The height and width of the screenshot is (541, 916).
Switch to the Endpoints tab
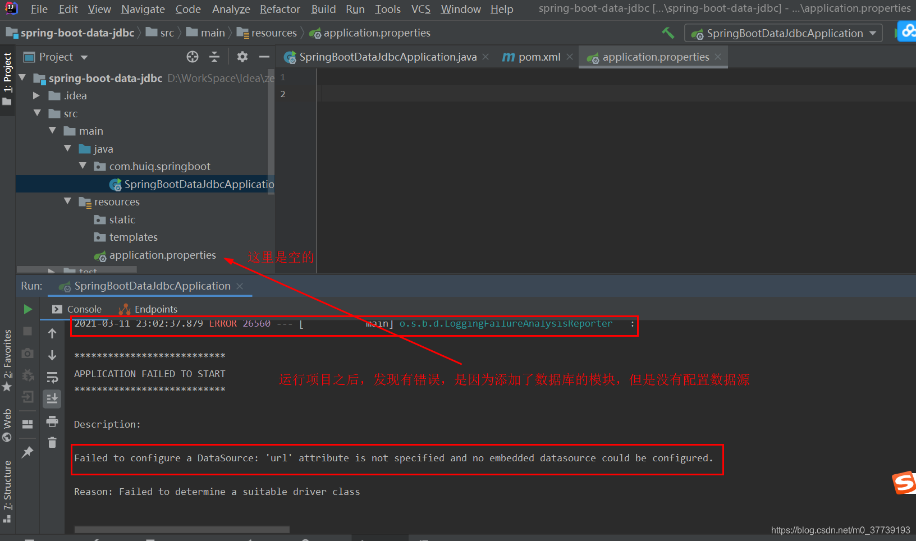coord(148,309)
